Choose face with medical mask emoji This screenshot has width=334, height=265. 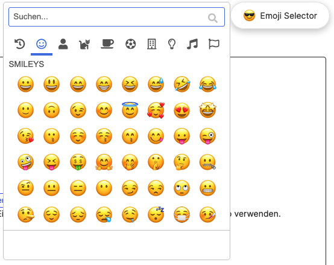point(182,214)
